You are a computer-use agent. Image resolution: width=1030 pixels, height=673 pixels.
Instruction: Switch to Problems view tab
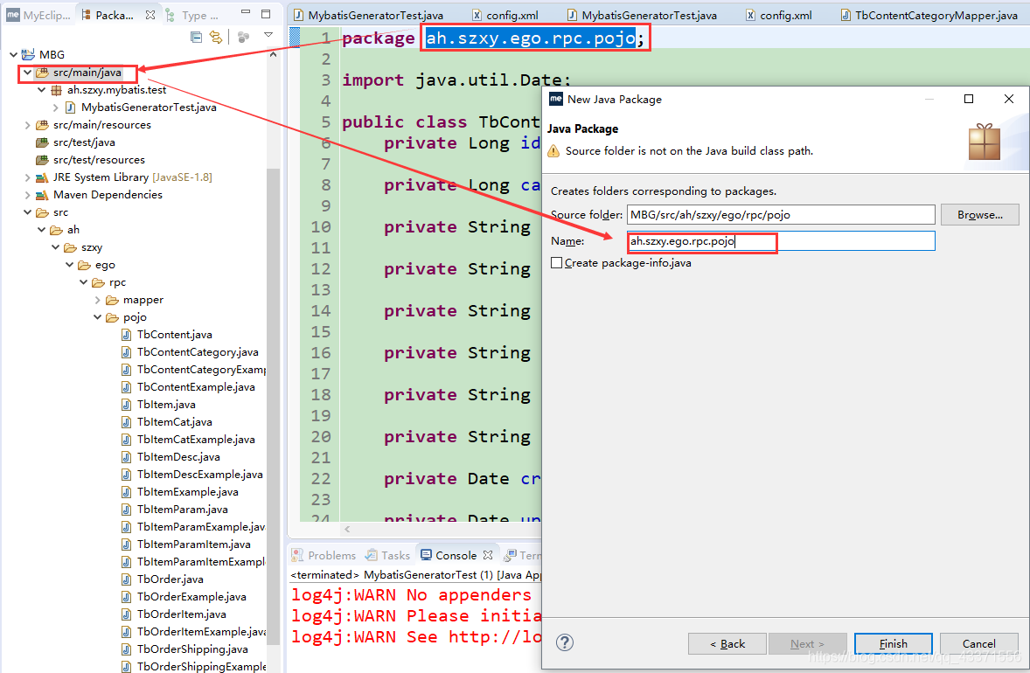(324, 556)
